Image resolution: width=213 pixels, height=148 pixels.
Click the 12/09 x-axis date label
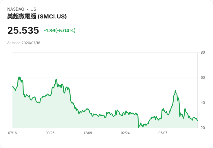pyautogui.click(x=88, y=133)
